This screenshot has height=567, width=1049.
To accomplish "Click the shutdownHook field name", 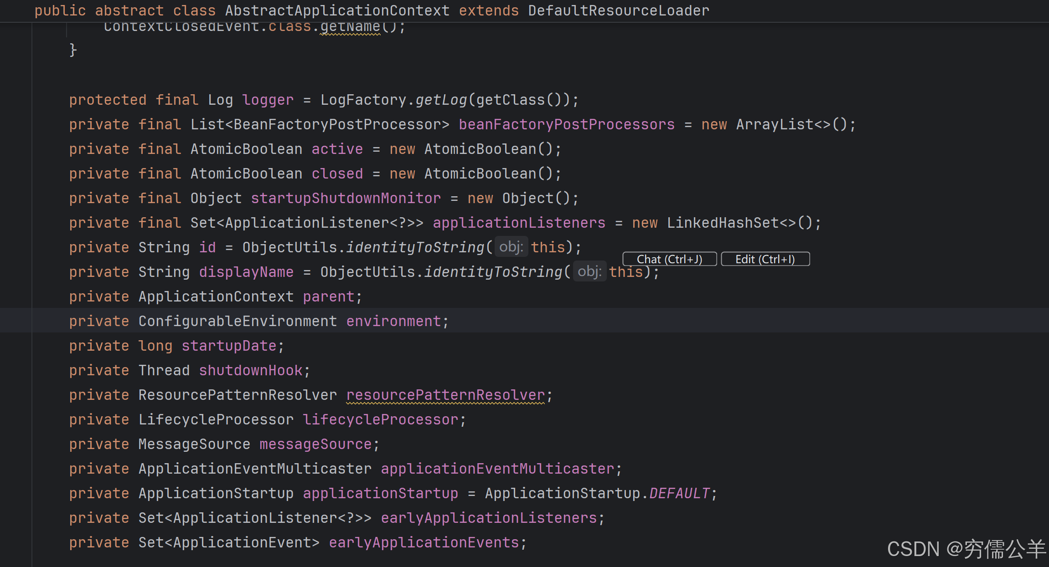I will [250, 370].
